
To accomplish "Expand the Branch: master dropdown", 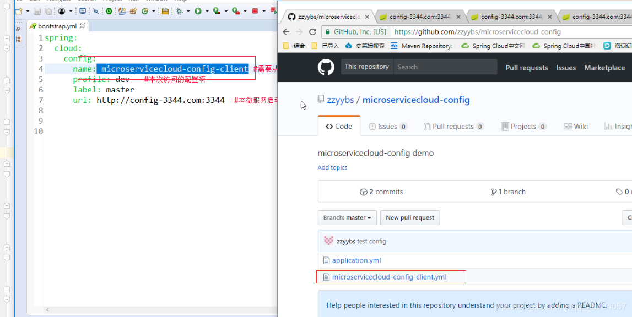I will [347, 217].
